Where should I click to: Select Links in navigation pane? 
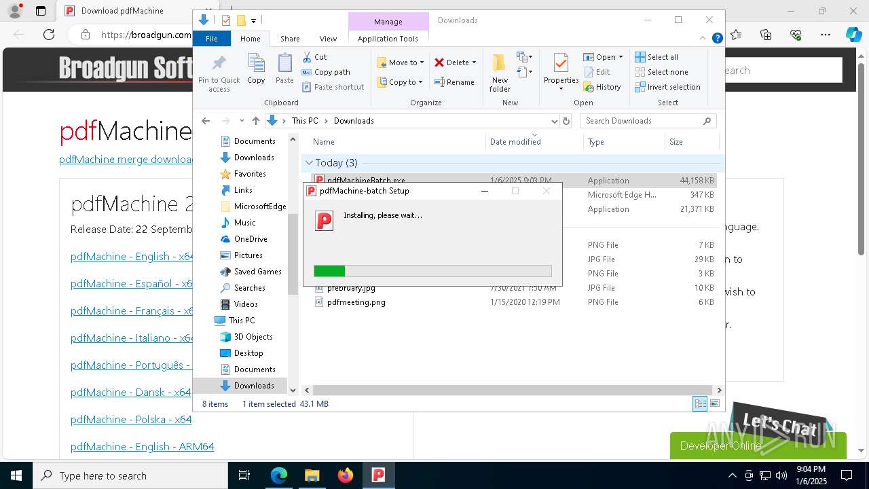(x=242, y=190)
